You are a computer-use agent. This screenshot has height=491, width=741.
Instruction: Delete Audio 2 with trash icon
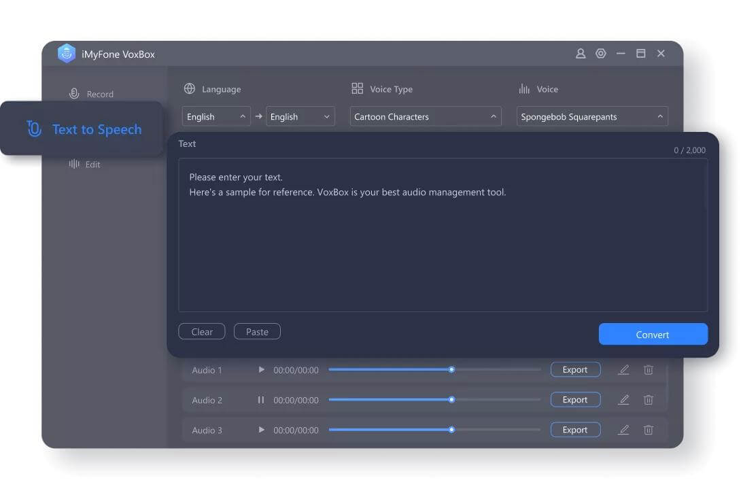649,400
